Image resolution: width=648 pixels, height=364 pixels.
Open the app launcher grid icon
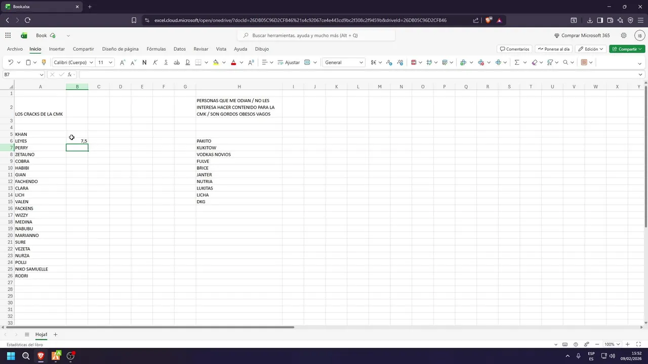point(8,35)
